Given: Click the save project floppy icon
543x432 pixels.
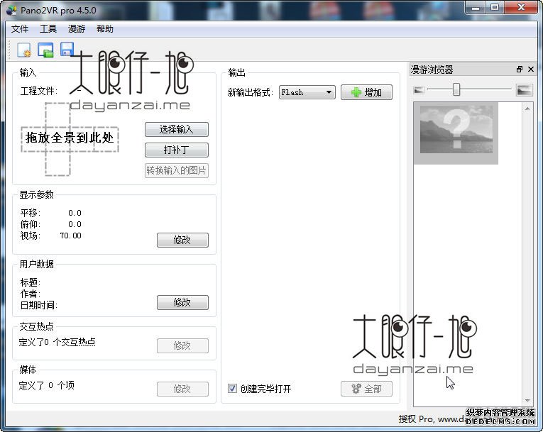Looking at the screenshot, I should pos(67,50).
